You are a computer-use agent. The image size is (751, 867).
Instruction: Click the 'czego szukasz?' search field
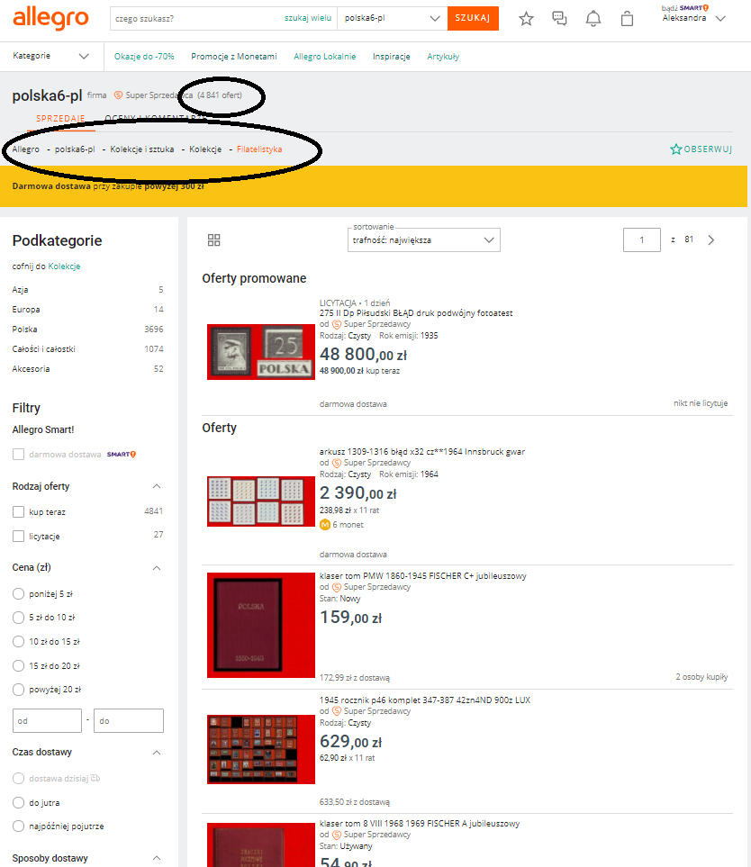194,19
